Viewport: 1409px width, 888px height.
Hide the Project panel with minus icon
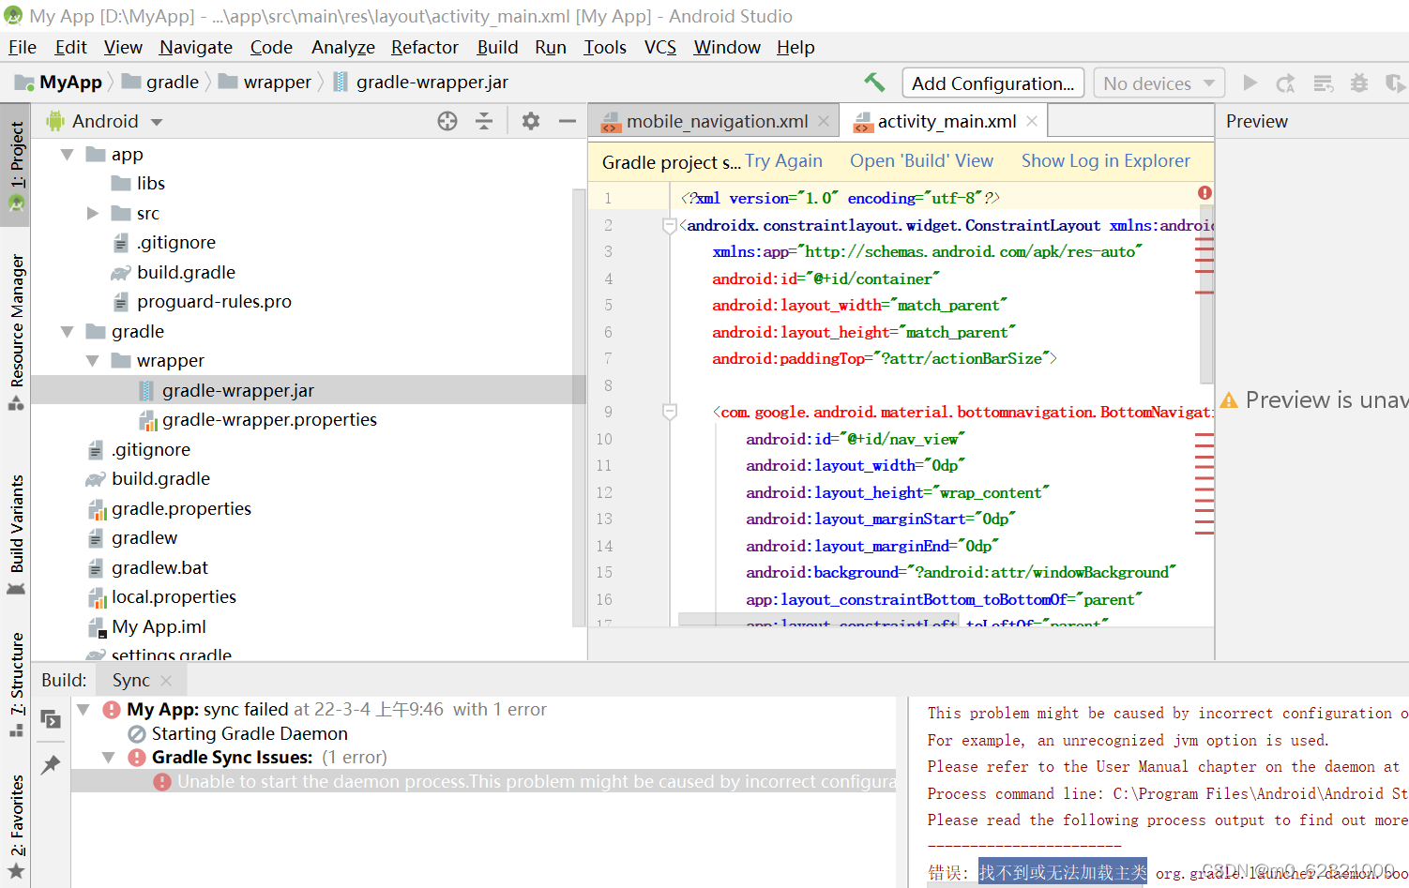[x=567, y=121]
